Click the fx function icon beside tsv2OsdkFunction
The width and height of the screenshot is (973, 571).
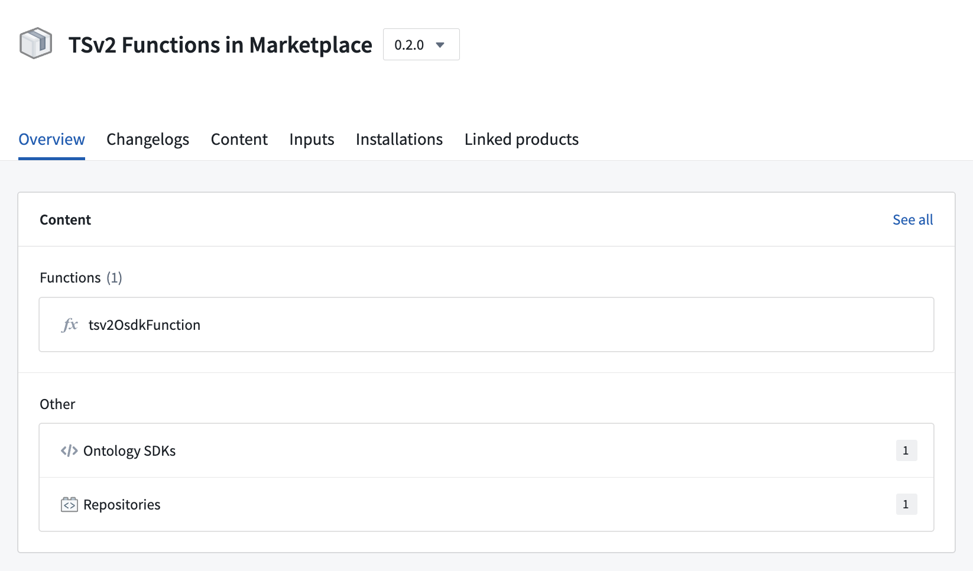[x=69, y=325]
